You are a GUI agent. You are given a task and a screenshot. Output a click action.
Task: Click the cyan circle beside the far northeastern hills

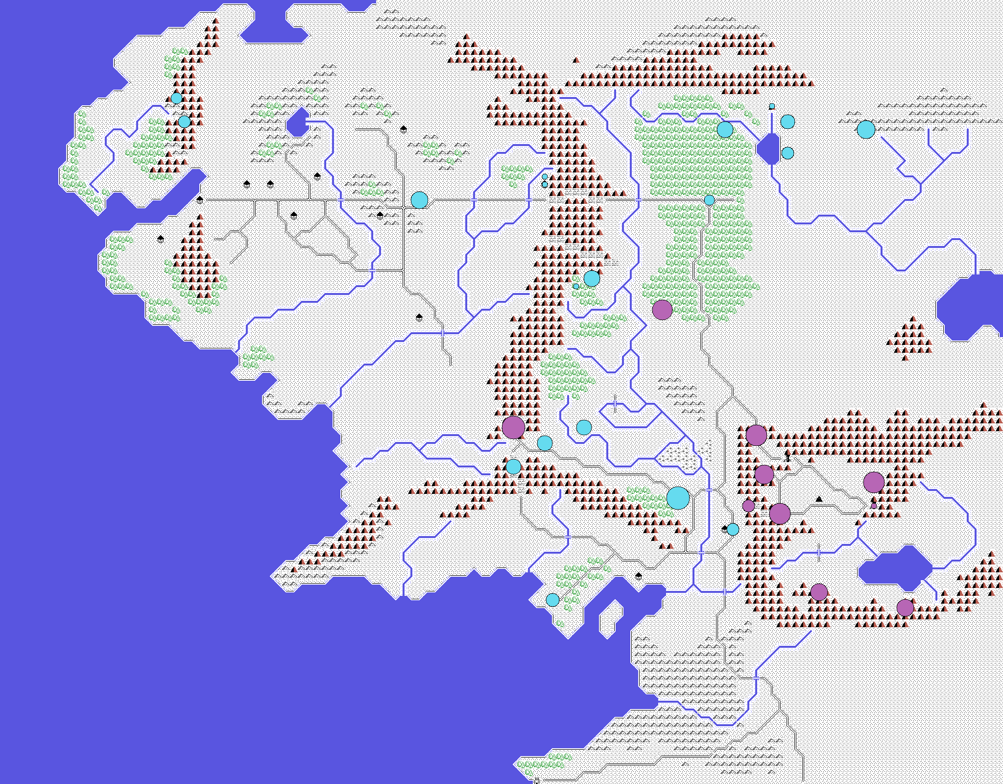pos(866,129)
